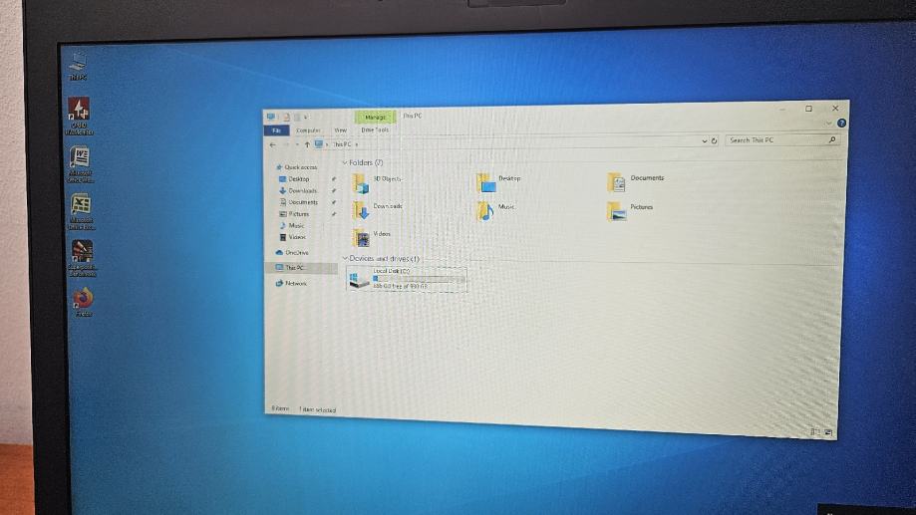Open the File tab
Viewport: 916px width, 515px height.
coord(277,130)
